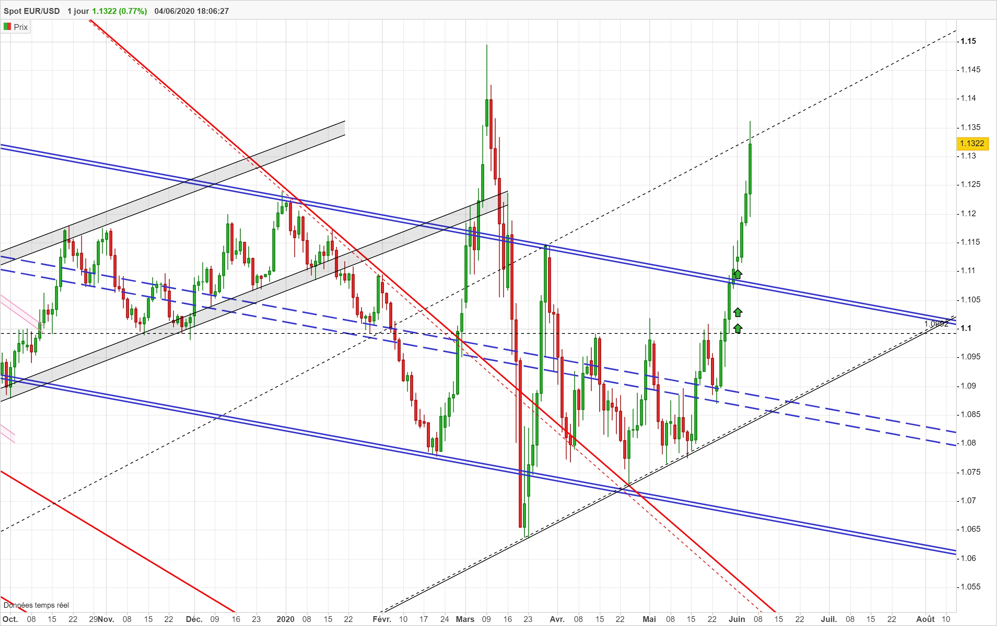Click the 29 date label before Nov.

coord(93,619)
